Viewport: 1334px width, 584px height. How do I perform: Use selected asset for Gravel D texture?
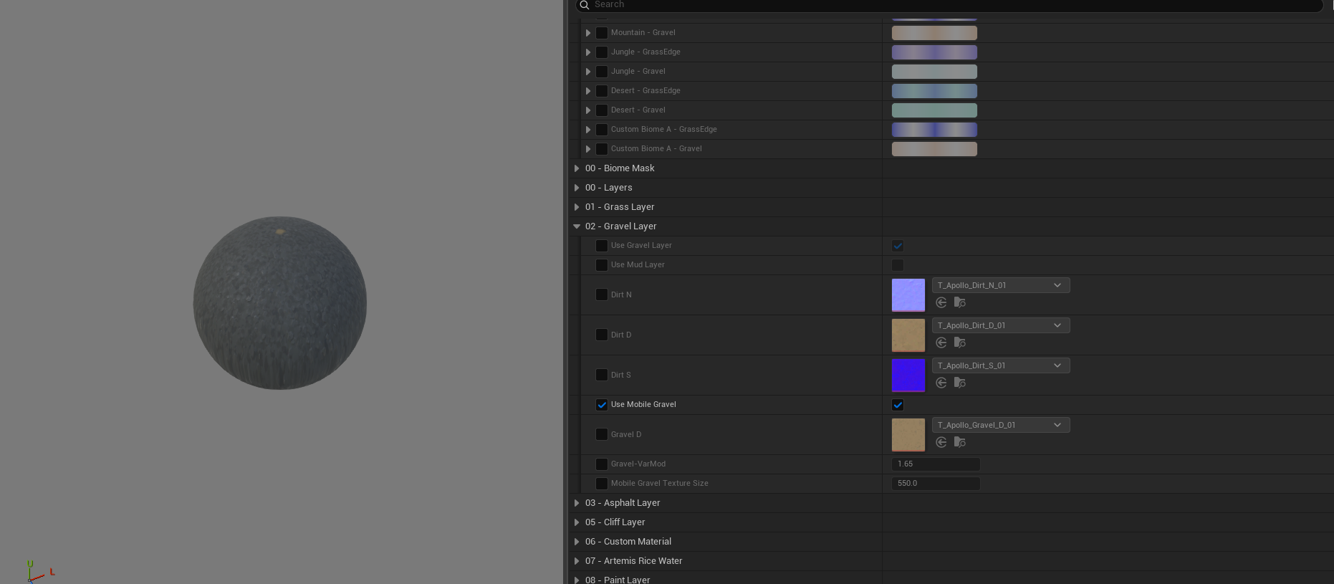(x=941, y=442)
